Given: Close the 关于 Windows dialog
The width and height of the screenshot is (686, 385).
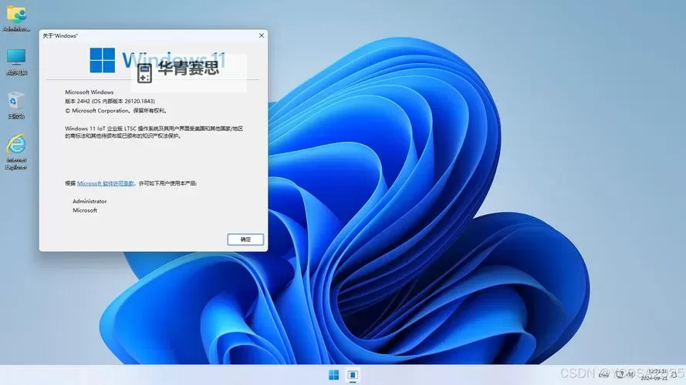Looking at the screenshot, I should [x=262, y=35].
